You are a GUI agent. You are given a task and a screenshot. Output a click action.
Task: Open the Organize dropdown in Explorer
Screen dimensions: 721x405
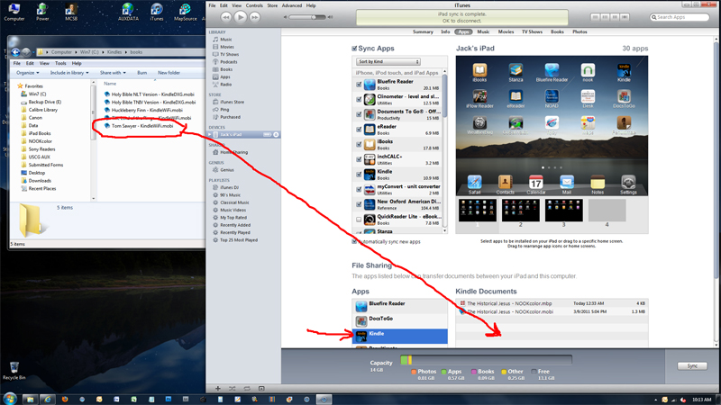[x=28, y=73]
